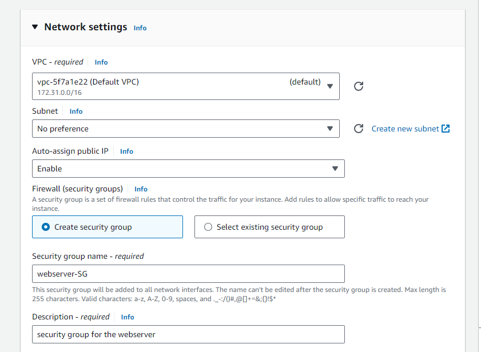This screenshot has width=481, height=352.
Task: Open Info link for Auto-assign public IP
Action: point(127,151)
